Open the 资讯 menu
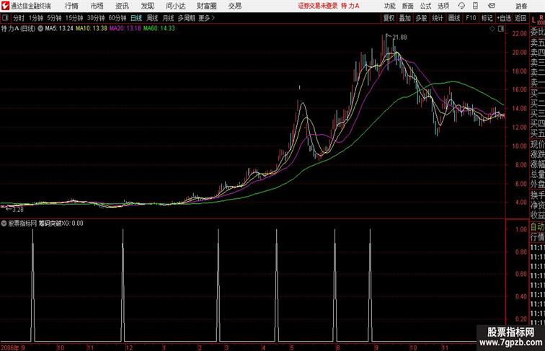The width and height of the screenshot is (545, 351). point(122,6)
